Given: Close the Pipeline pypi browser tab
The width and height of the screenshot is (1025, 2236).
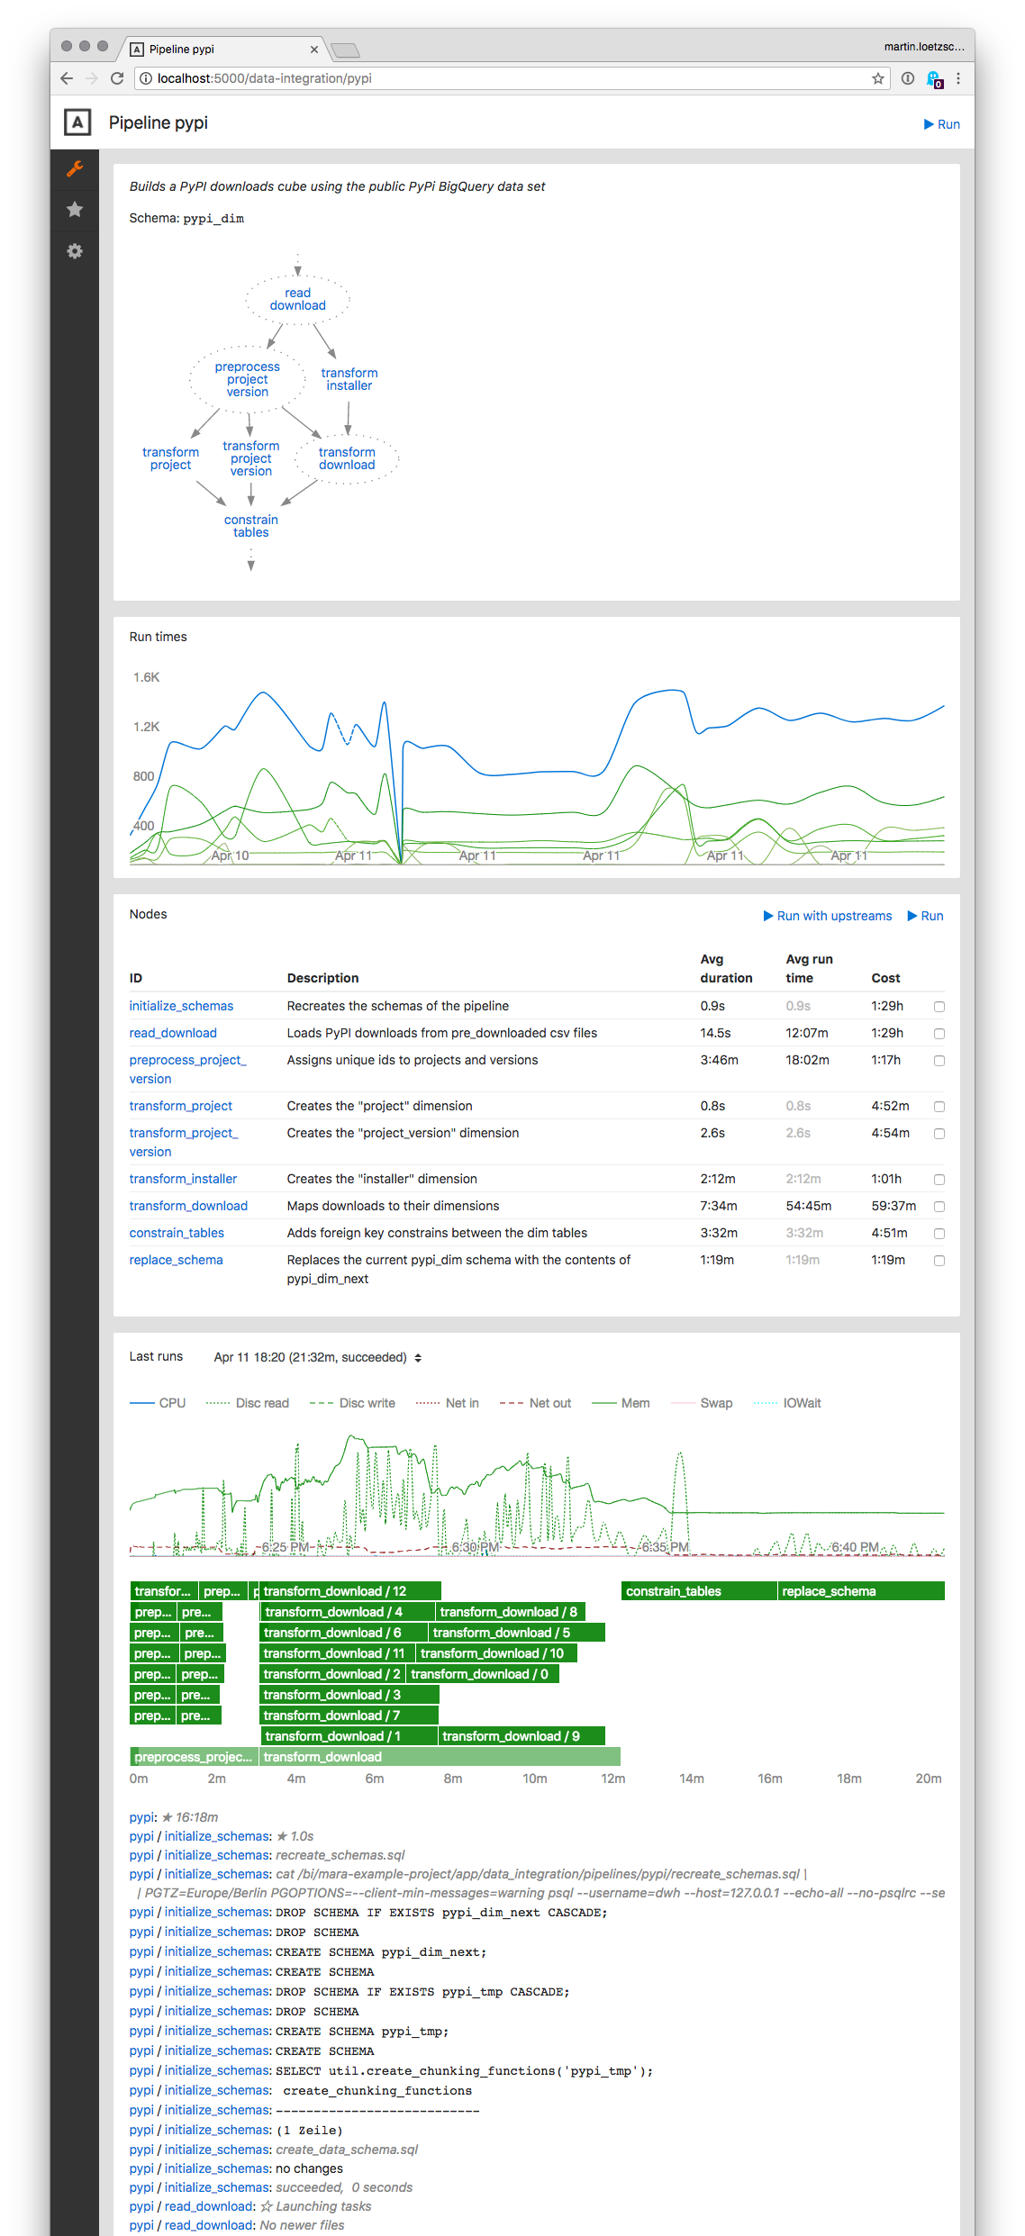Looking at the screenshot, I should click(x=314, y=50).
